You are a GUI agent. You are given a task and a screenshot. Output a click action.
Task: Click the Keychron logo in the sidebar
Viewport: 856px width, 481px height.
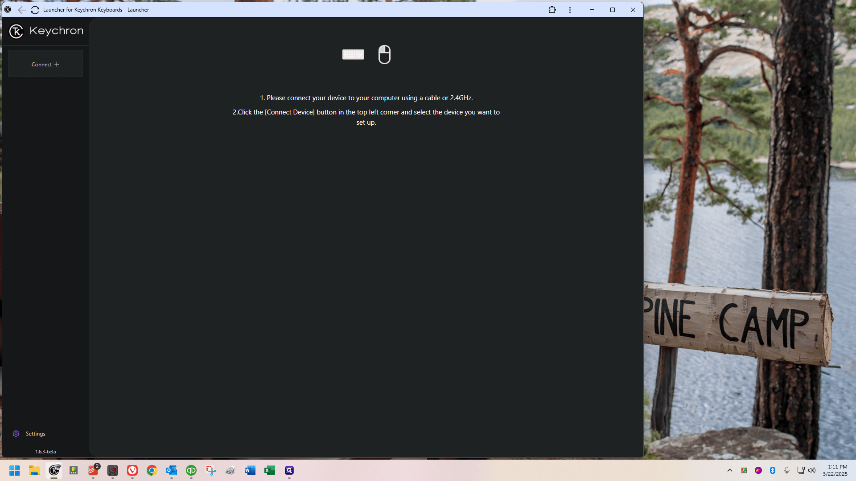coord(46,31)
